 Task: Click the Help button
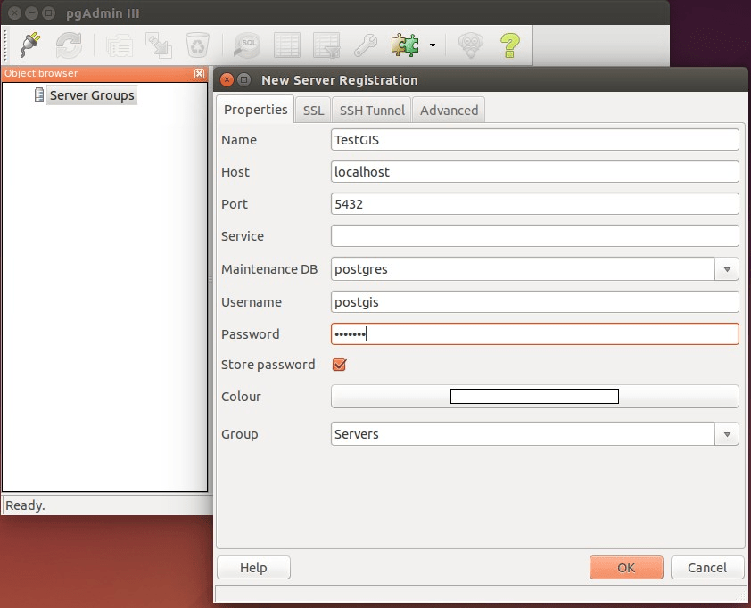(253, 568)
